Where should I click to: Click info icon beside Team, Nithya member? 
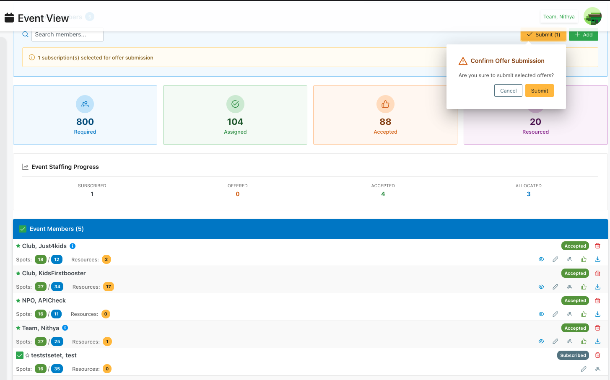pos(65,328)
